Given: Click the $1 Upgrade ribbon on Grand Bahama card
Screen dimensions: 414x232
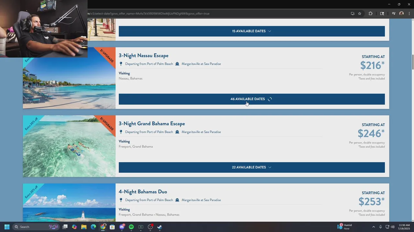Looking at the screenshot, I should [x=107, y=123].
